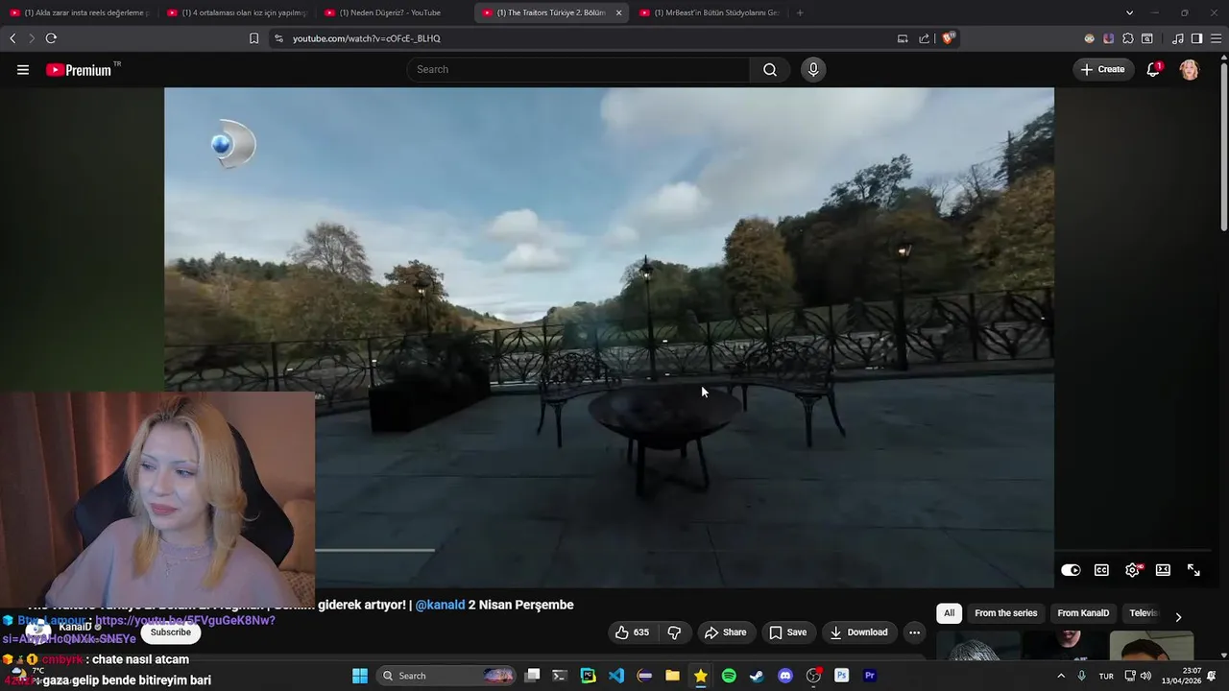This screenshot has width=1229, height=691.
Task: Open the TUR input language switcher
Action: pos(1106,676)
